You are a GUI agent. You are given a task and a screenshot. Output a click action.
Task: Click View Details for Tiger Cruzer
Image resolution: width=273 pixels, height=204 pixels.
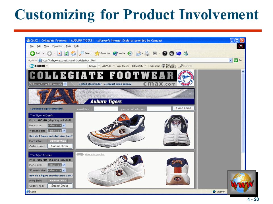click(58, 180)
